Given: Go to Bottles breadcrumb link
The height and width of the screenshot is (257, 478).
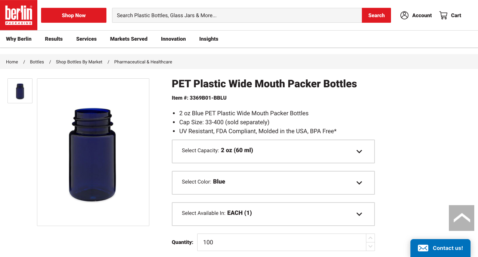Looking at the screenshot, I should [x=37, y=62].
